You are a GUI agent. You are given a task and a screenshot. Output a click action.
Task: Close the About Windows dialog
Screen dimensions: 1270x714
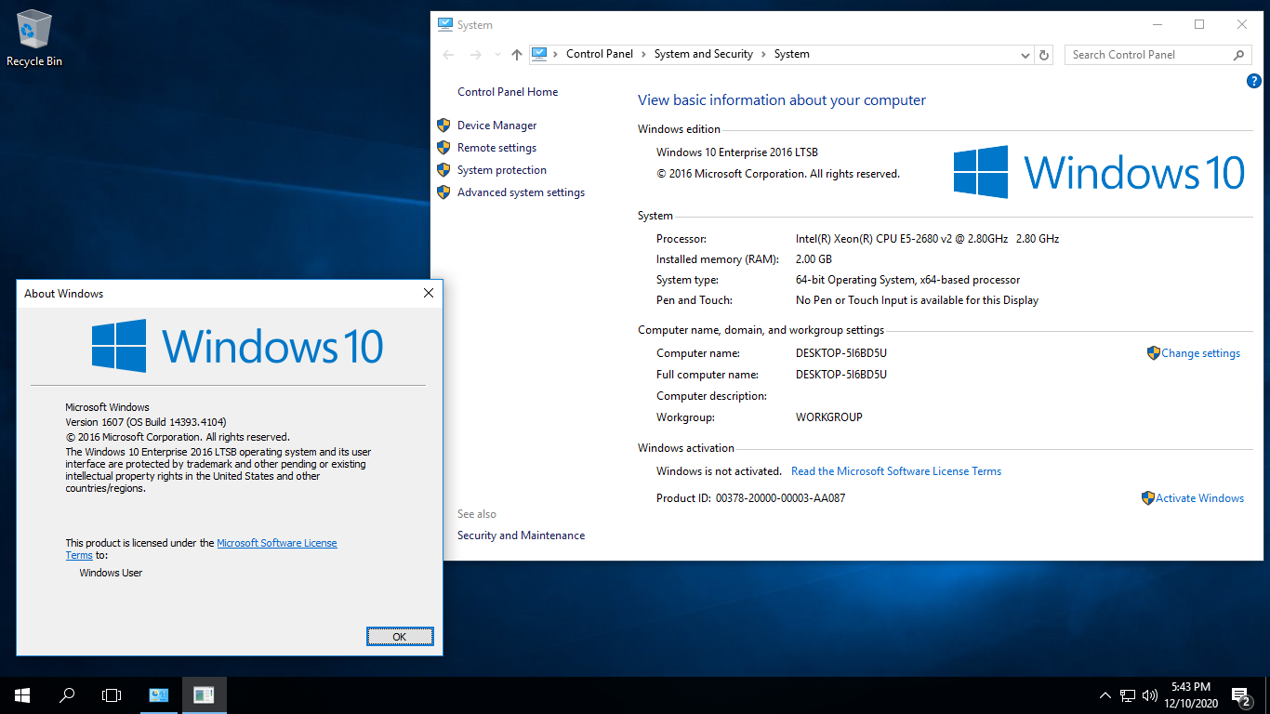pyautogui.click(x=429, y=293)
